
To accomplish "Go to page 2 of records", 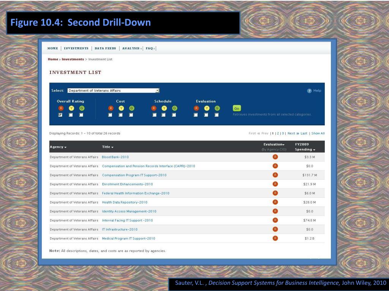I will 278,133.
